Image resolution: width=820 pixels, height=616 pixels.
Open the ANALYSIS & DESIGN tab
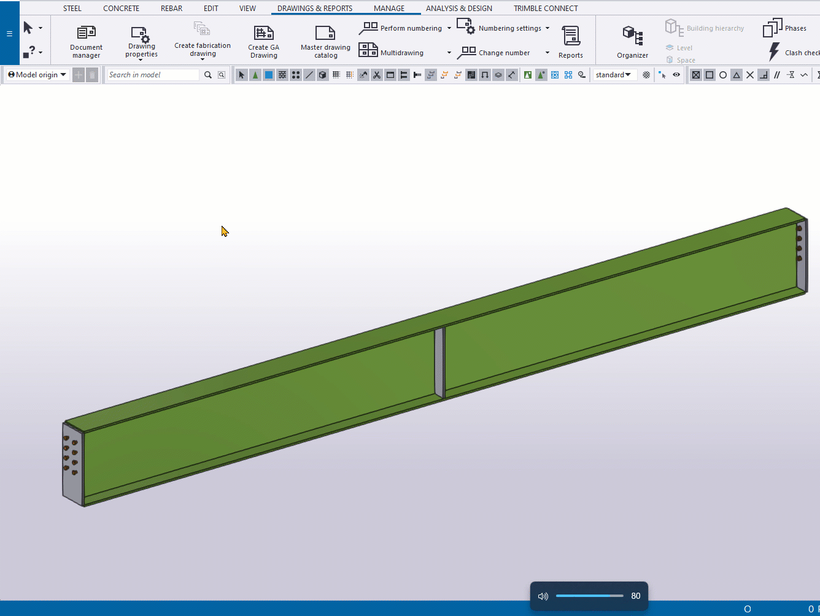[x=458, y=9]
